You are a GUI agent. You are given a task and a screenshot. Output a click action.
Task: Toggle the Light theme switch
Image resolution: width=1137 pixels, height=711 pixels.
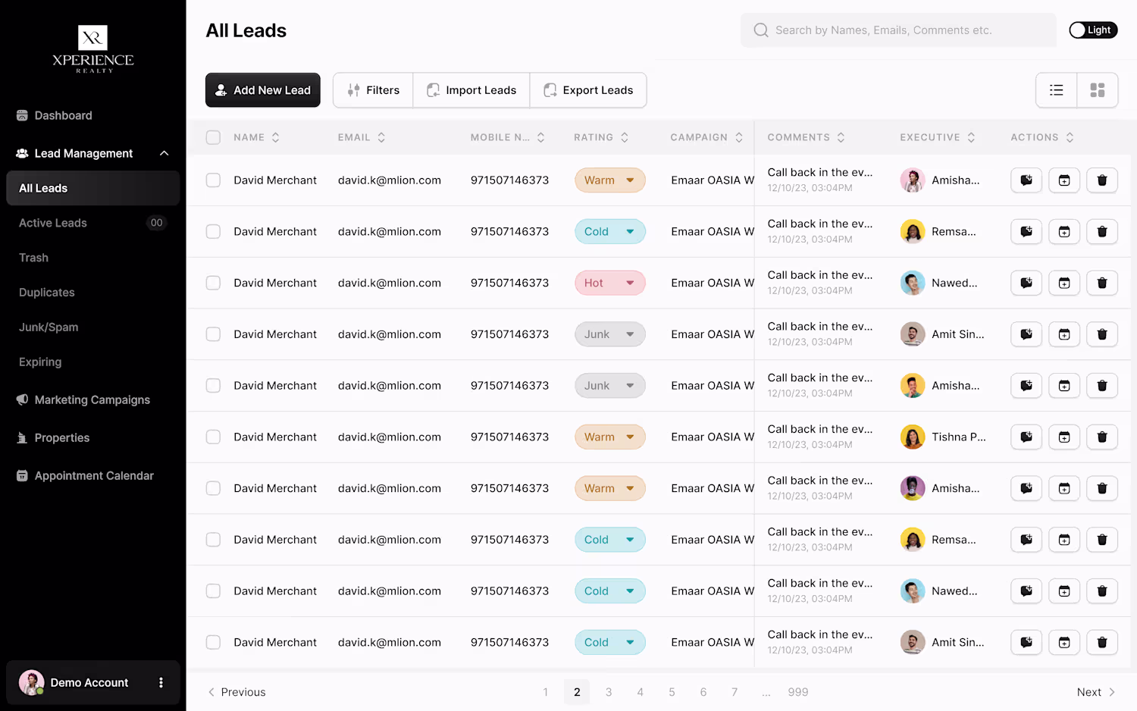(x=1093, y=30)
